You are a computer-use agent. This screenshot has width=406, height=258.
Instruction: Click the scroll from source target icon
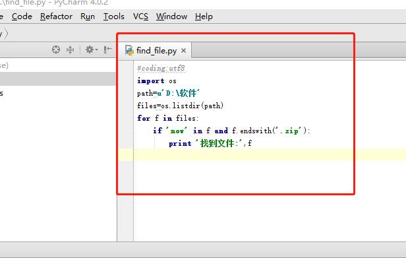coord(56,49)
